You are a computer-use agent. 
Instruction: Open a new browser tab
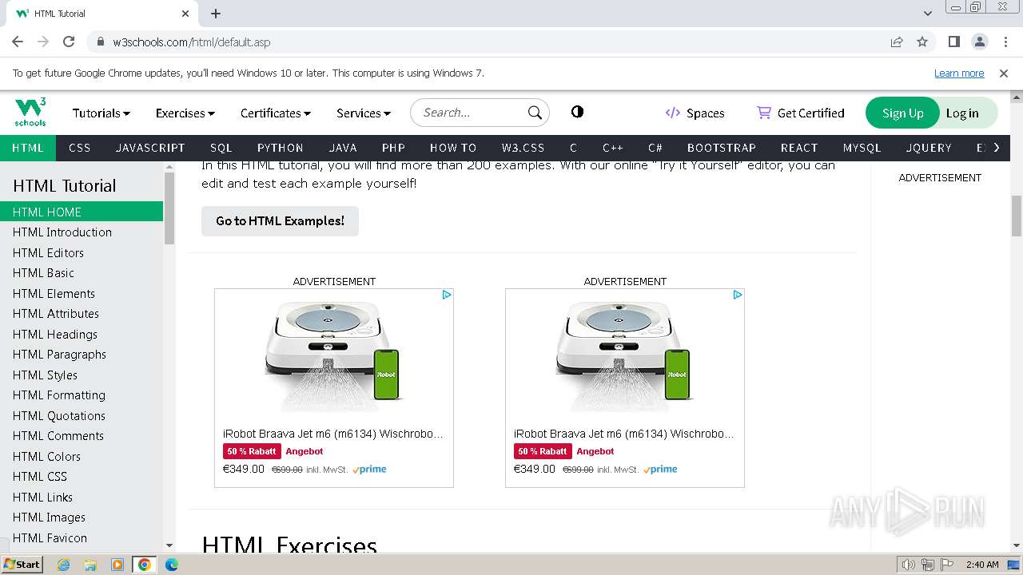216,14
